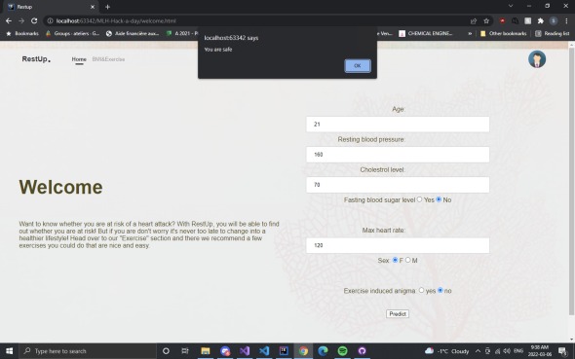Open Microsoft Edge from taskbar
Image resolution: width=575 pixels, height=359 pixels.
[323, 351]
